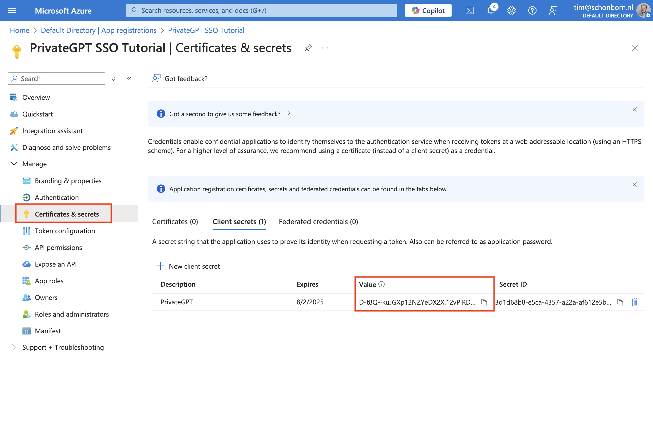Click the secret value text D-t8Q~kuJGXp
653x431 pixels.
coord(417,302)
